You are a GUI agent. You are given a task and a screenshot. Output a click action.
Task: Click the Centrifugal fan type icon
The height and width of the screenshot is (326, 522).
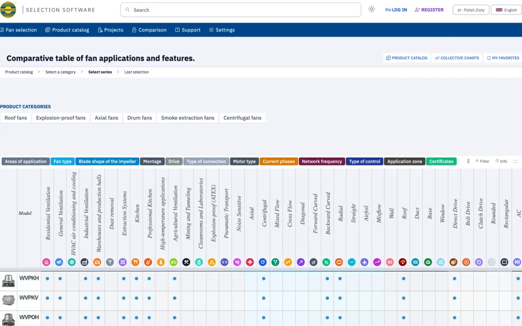point(263,262)
